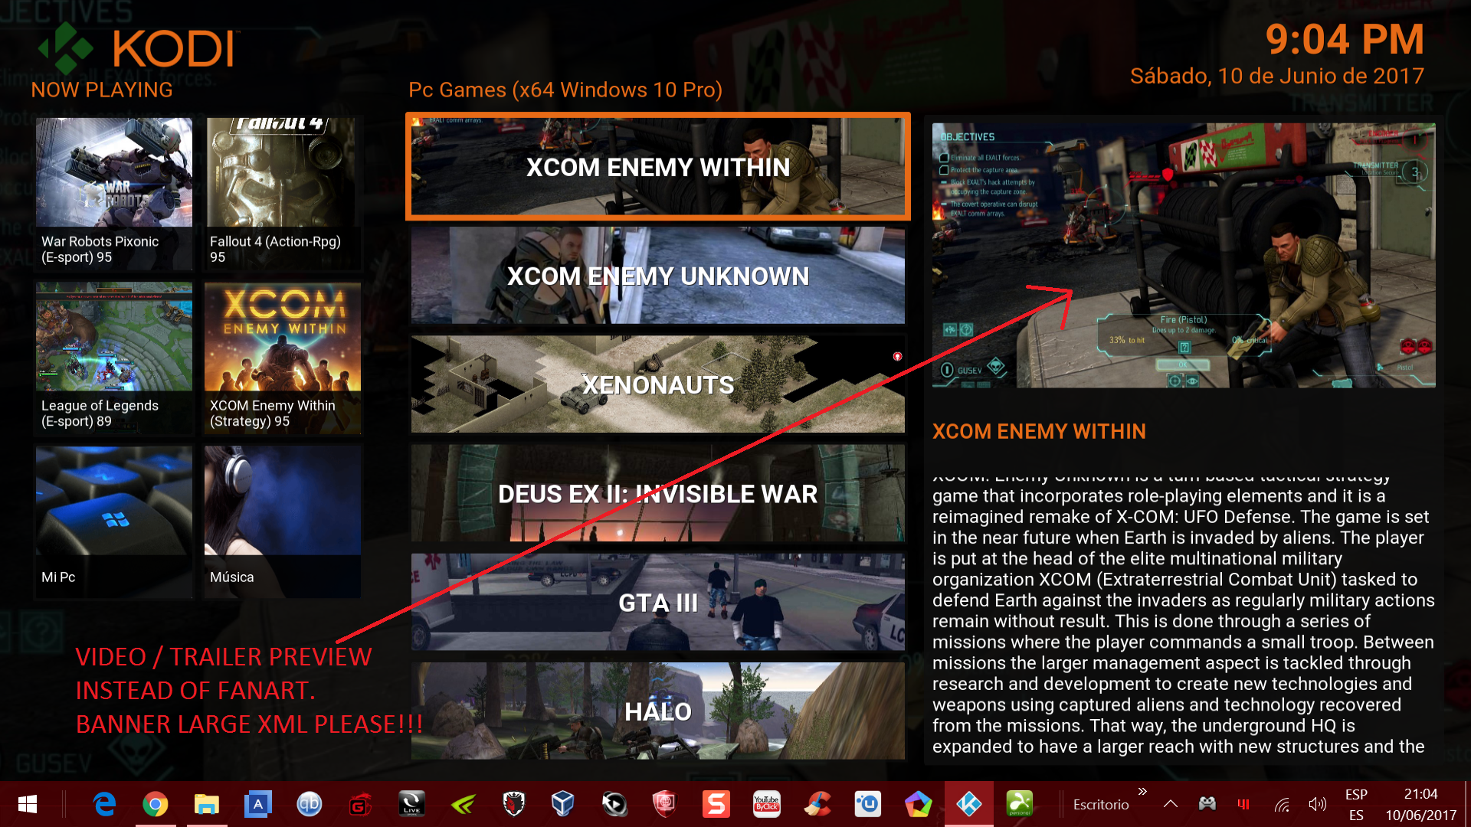Click the game description text
Screen dimensions: 1471x827
(1183, 616)
